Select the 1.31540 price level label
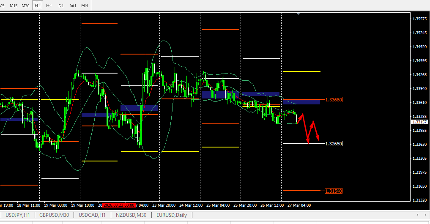The width and height of the screenshot is (430, 224). tap(333, 191)
